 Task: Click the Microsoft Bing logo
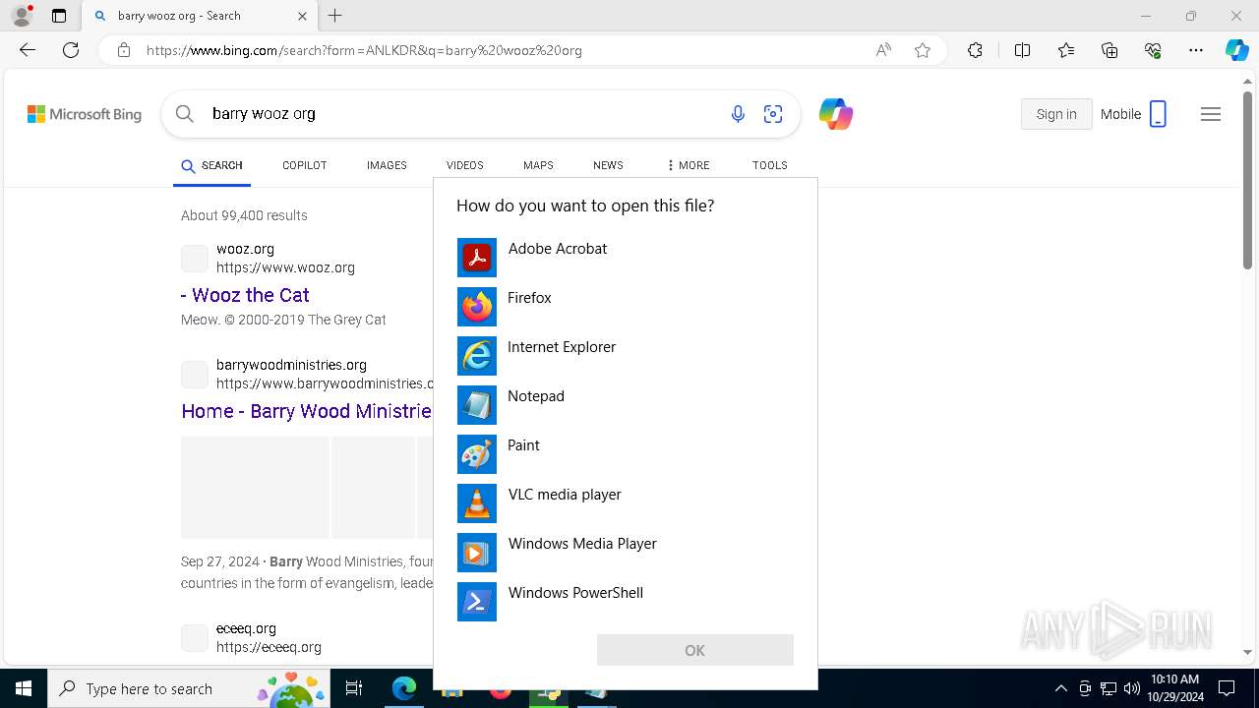[x=85, y=114]
